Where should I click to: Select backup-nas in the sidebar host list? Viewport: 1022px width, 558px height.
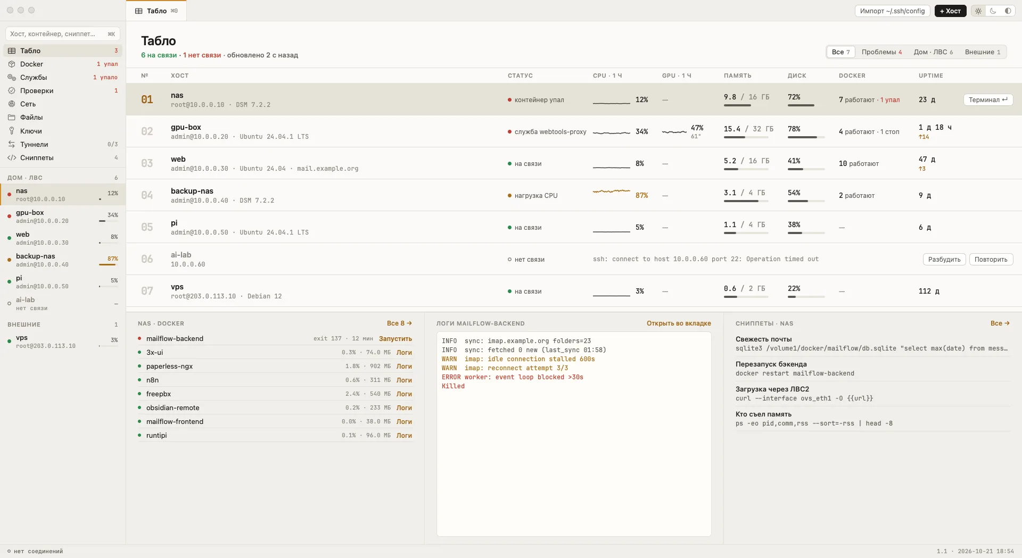[x=63, y=260]
